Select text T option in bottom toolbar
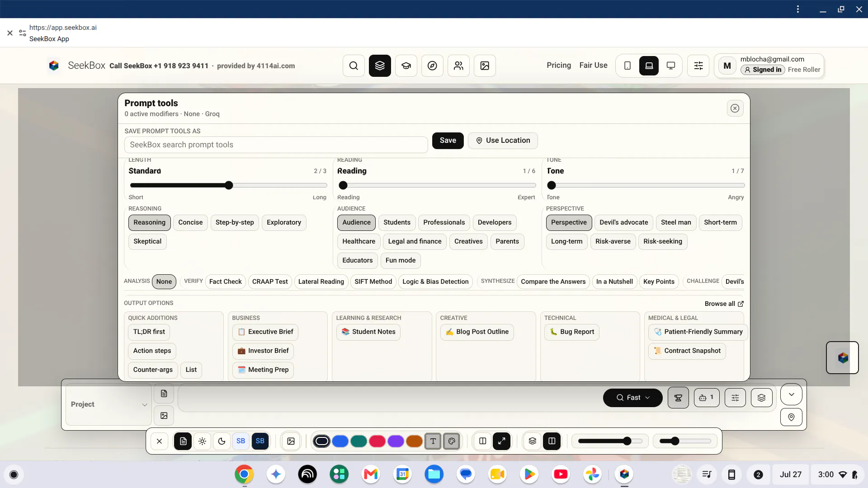The height and width of the screenshot is (488, 868). click(433, 441)
